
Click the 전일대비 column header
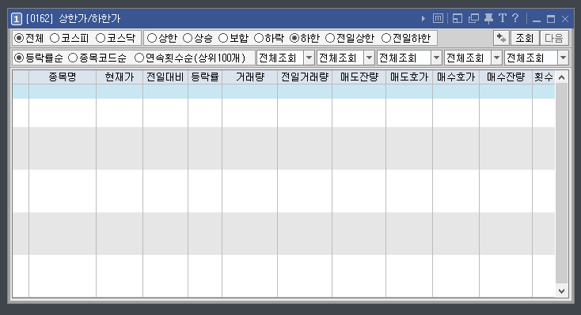pos(165,77)
